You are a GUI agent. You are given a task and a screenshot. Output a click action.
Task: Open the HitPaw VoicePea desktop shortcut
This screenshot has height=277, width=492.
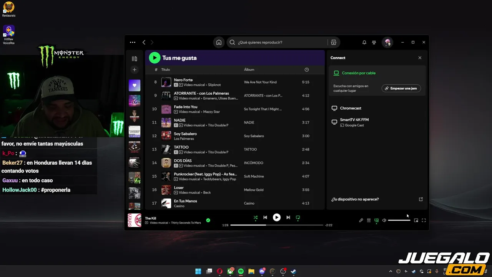8,35
